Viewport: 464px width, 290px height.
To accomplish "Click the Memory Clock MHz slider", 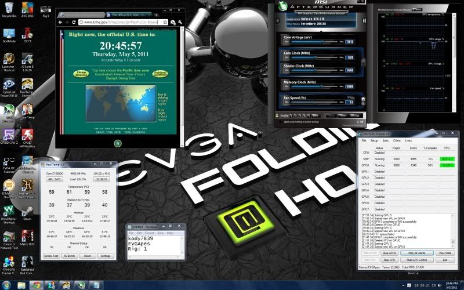I will pyautogui.click(x=313, y=86).
